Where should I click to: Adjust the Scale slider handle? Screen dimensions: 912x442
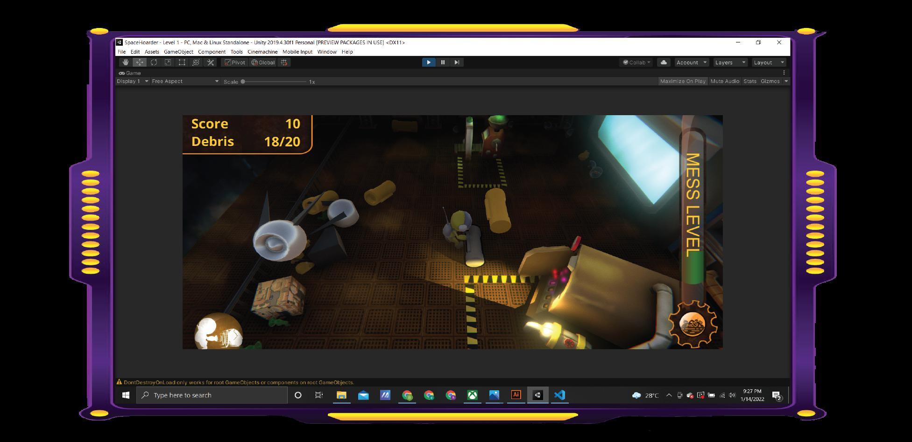pos(243,82)
